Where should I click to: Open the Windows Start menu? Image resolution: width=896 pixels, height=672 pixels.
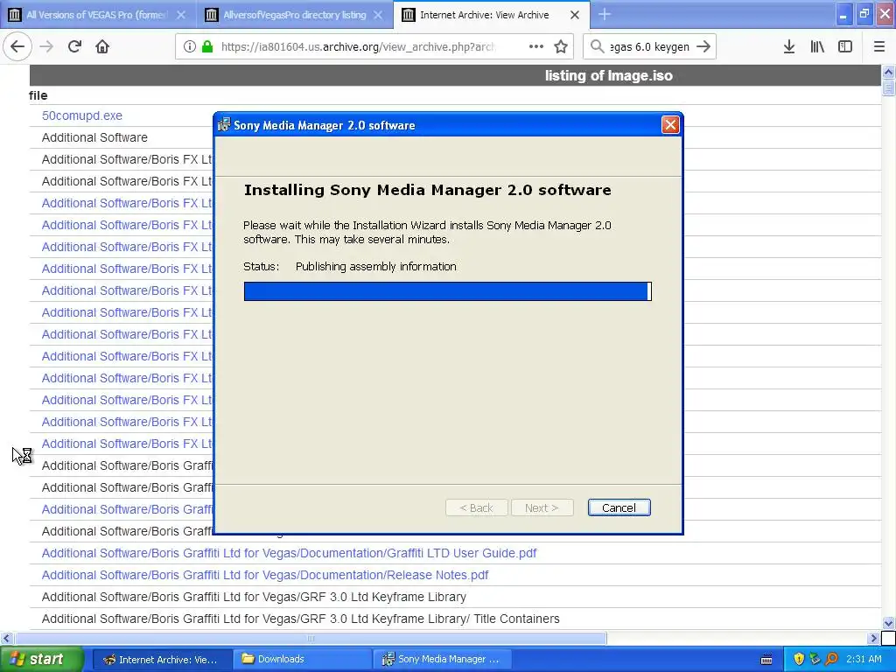[42, 659]
